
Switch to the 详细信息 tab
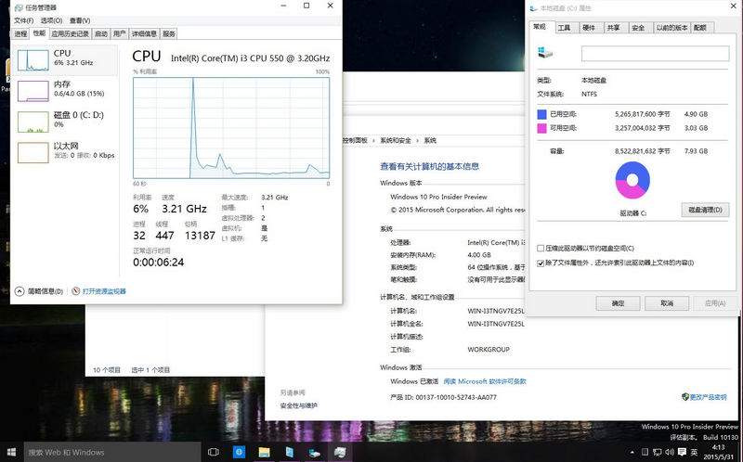(144, 33)
